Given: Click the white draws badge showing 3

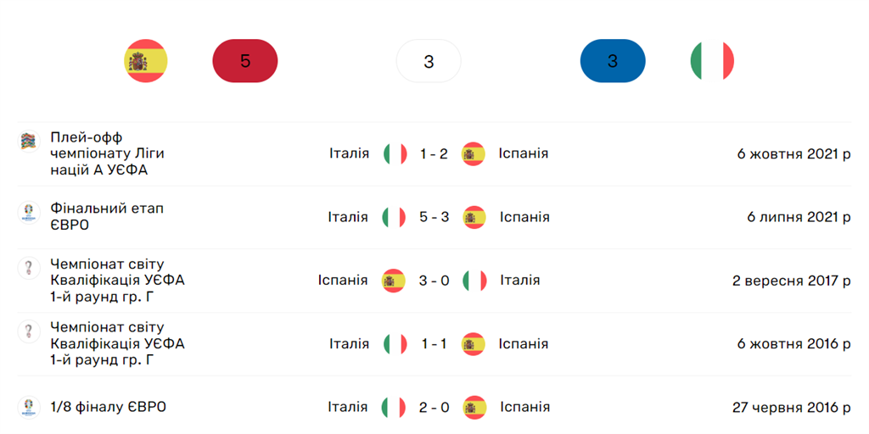Looking at the screenshot, I should coord(429,61).
